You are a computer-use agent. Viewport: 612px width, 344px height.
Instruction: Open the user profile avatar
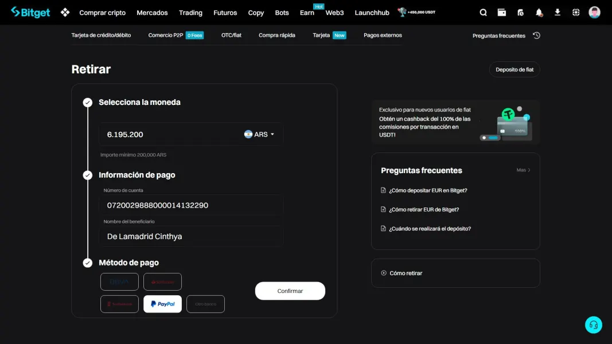coord(594,13)
